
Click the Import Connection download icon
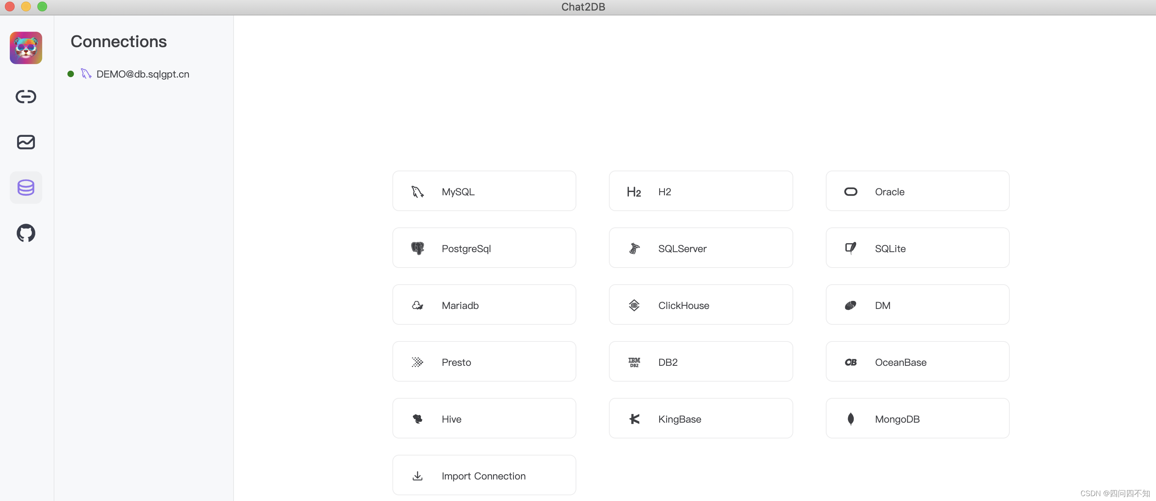point(417,476)
